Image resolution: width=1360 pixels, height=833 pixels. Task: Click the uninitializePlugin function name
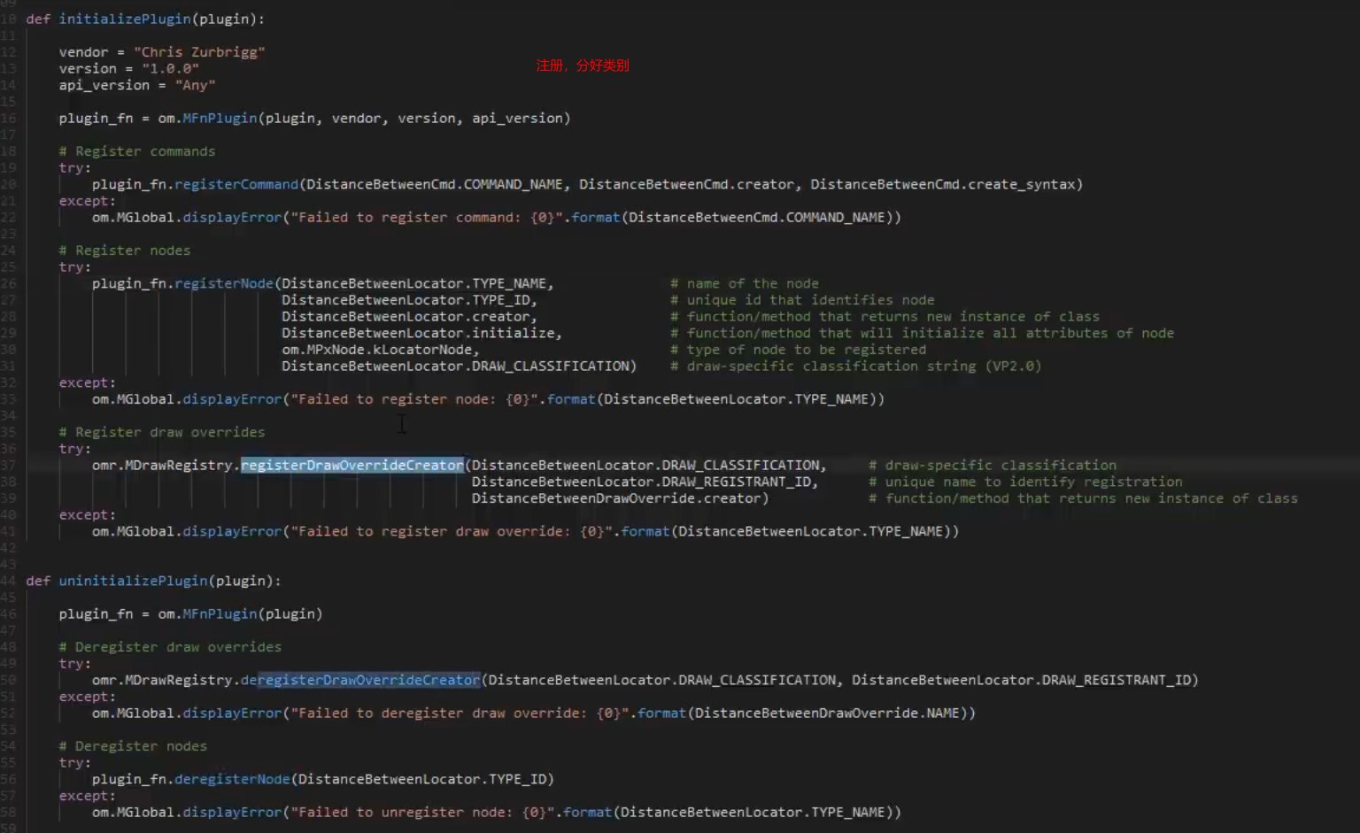(134, 581)
